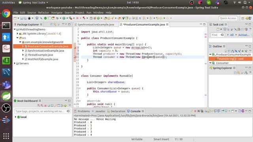This screenshot has height=142, width=253.
Task: Open Microsoft Teams from the dock
Action: (6, 84)
